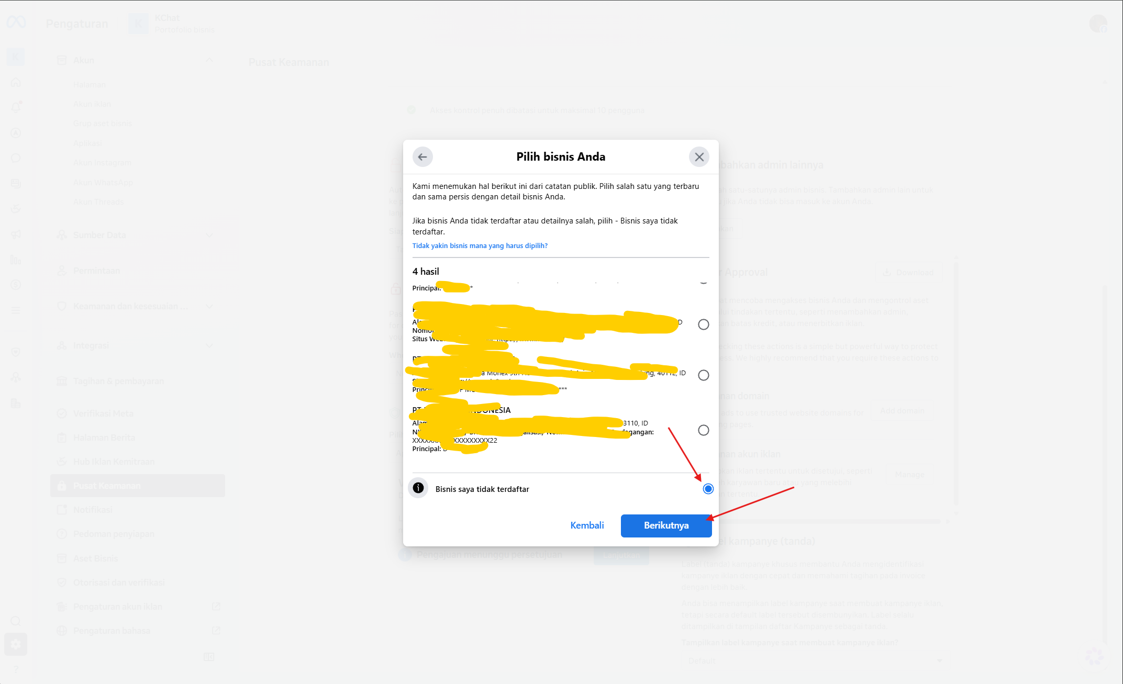Open the KChat Portofolio bisnis switcher
Screen dimensions: 1123x684
(173, 24)
